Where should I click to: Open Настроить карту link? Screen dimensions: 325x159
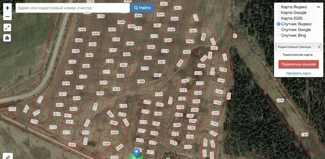pos(298,73)
